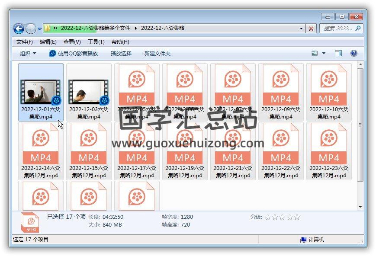Open the 工具(T) menu
This screenshot has width=376, height=256.
coord(96,42)
